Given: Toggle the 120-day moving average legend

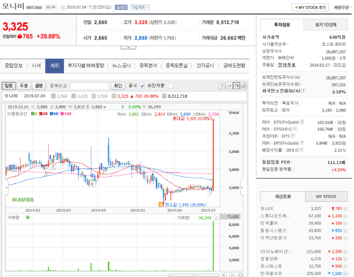Looking at the screenshot, I should coord(66,113).
